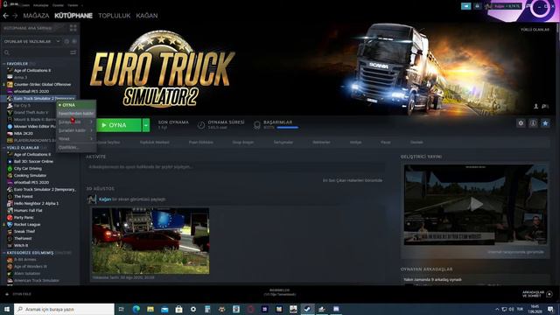Click the Kağan link in activity feed
The image size is (560, 315).
click(x=105, y=199)
